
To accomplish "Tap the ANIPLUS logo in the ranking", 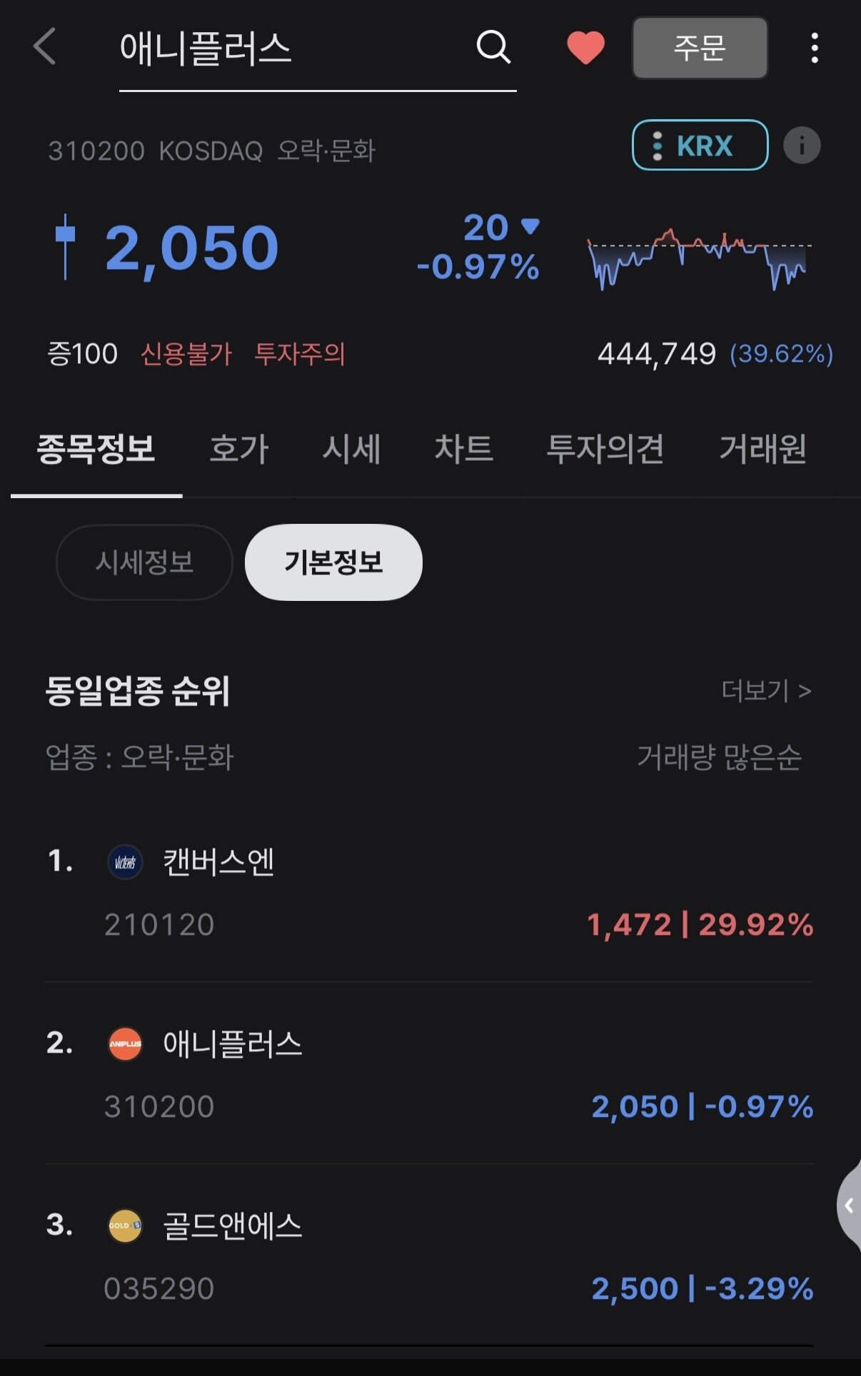I will (125, 1044).
